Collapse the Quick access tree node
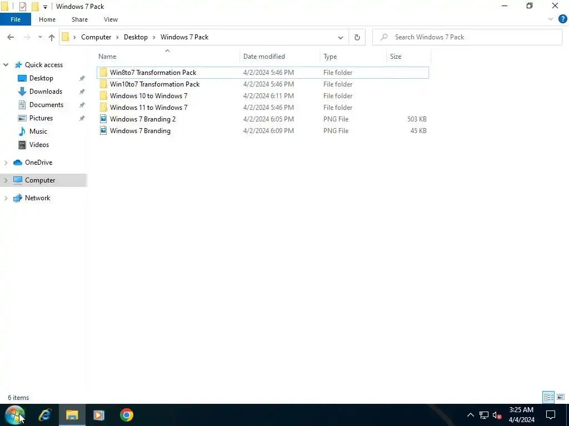Screen dimensions: 569x426 [6, 65]
